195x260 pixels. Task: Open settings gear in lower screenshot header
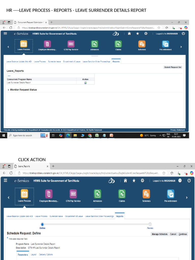click(x=142, y=181)
